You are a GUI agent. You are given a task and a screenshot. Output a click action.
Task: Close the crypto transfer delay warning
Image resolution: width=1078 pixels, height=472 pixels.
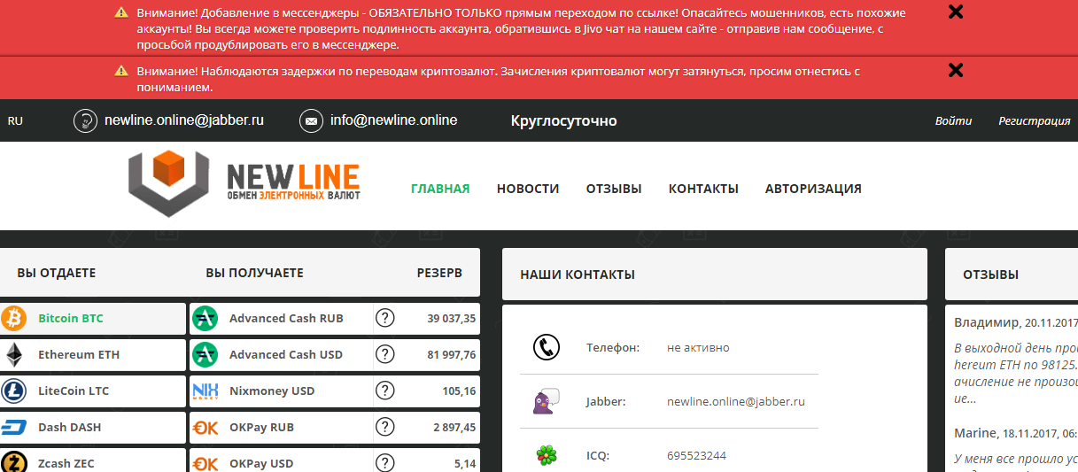pyautogui.click(x=956, y=71)
